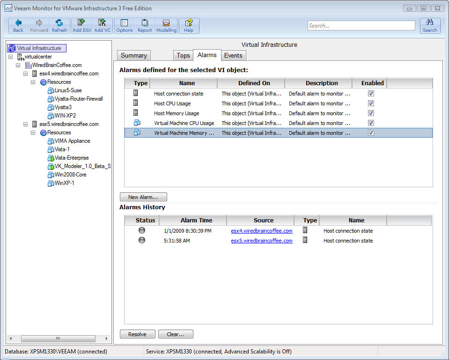The width and height of the screenshot is (449, 360).
Task: Disable the Host connection state alarm checkbox
Action: (x=371, y=94)
